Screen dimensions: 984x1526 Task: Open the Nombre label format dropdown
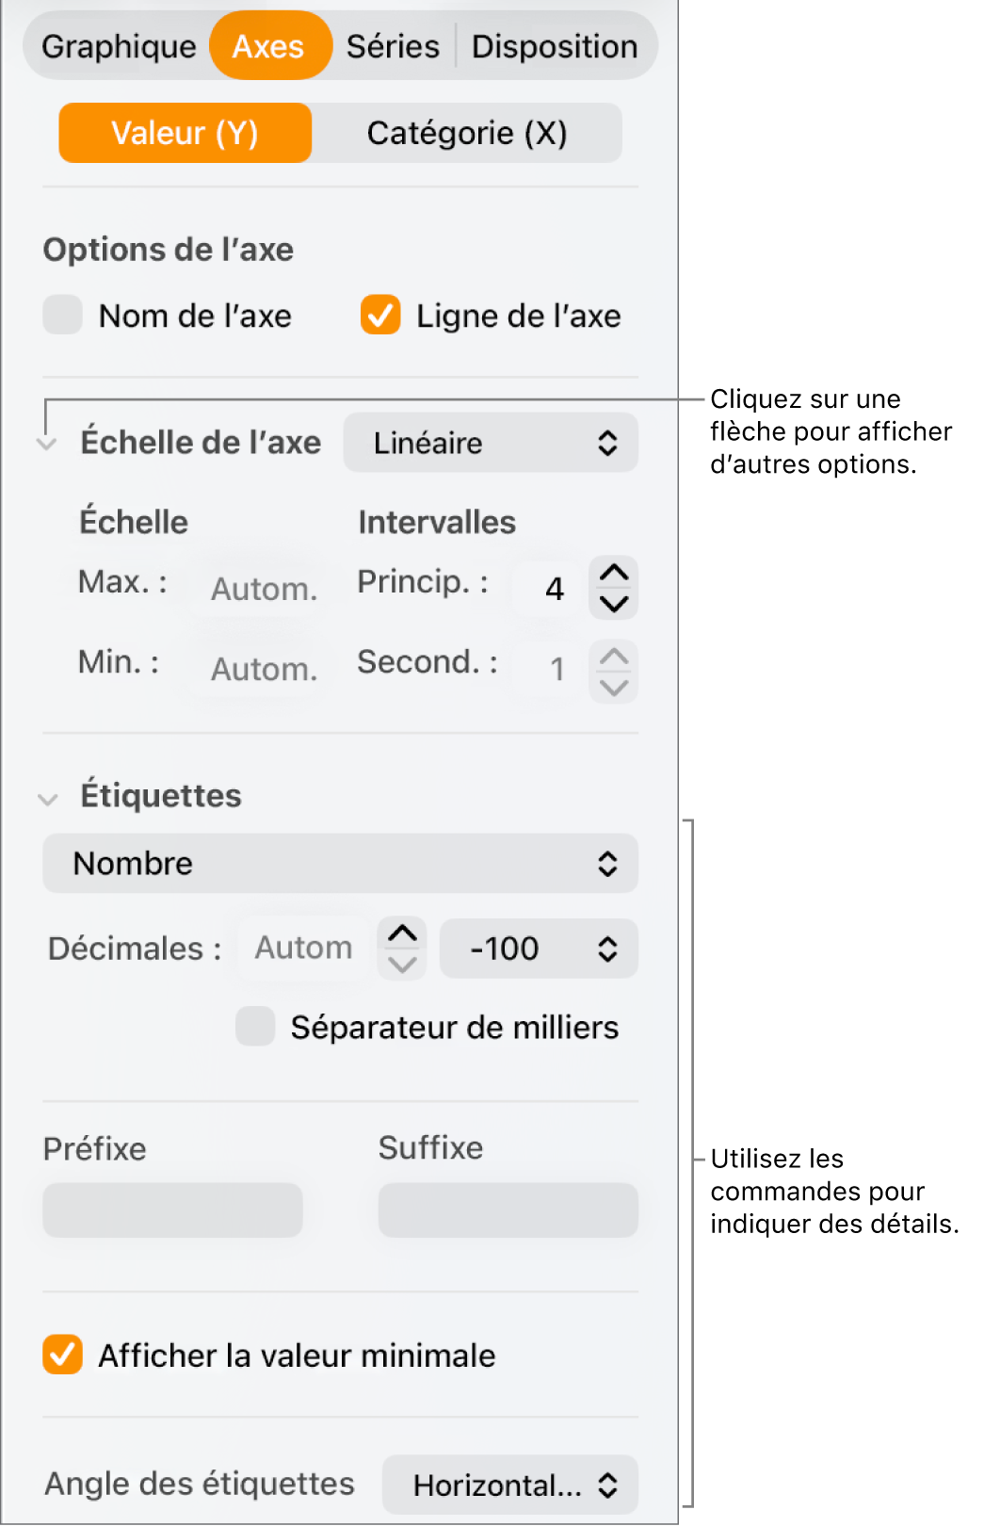coord(339,863)
